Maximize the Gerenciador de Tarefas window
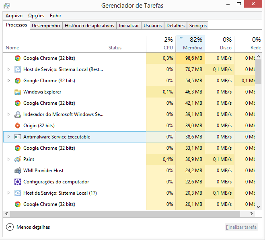Image resolution: width=265 pixels, height=240 pixels. tap(239, 4)
